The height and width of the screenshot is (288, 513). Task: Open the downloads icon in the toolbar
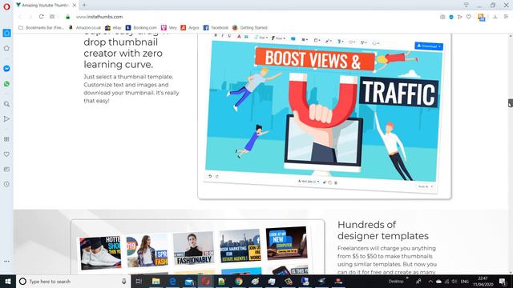pos(495,17)
